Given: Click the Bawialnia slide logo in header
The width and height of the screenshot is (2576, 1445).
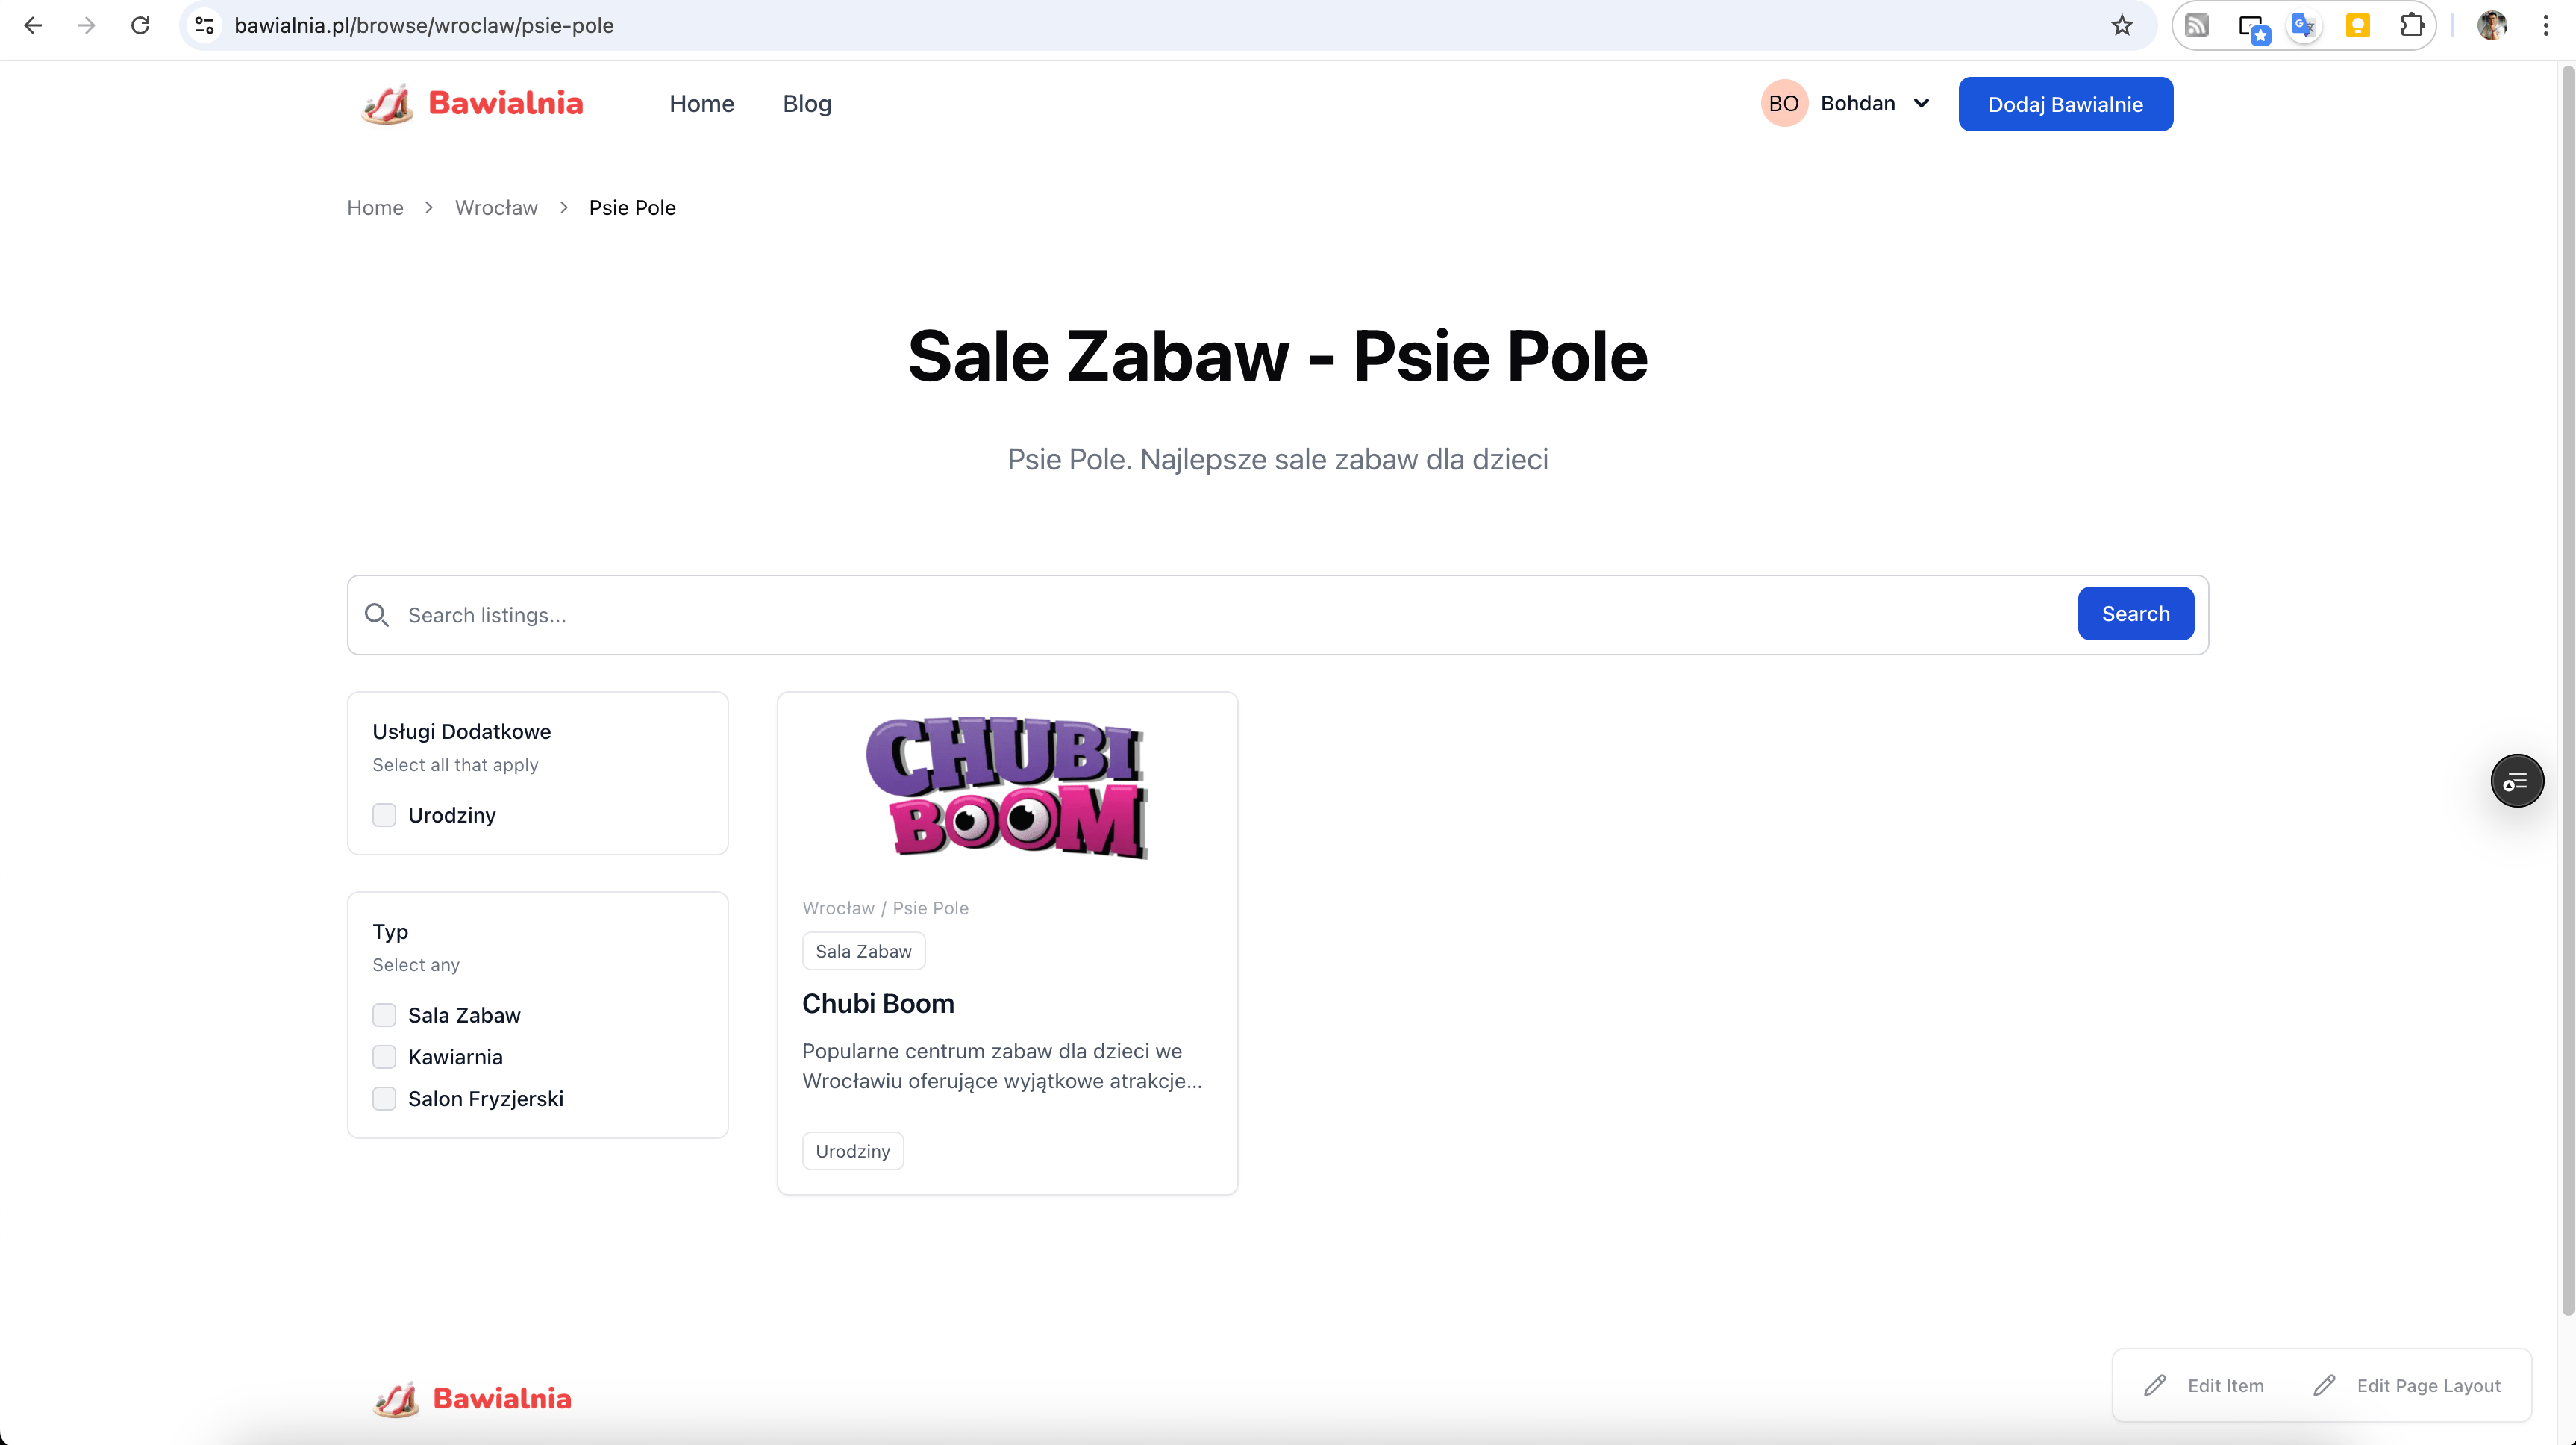Looking at the screenshot, I should coord(388,104).
